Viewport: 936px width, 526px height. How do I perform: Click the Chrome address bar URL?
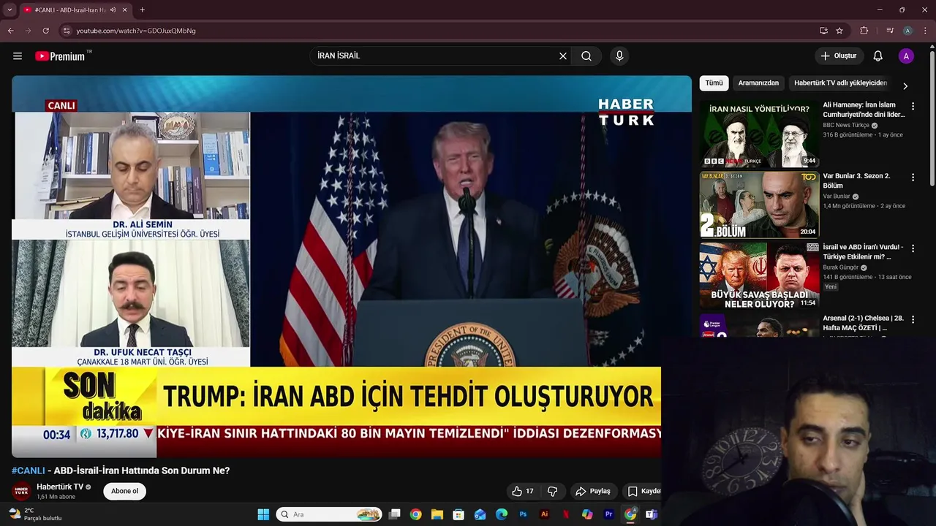136,31
